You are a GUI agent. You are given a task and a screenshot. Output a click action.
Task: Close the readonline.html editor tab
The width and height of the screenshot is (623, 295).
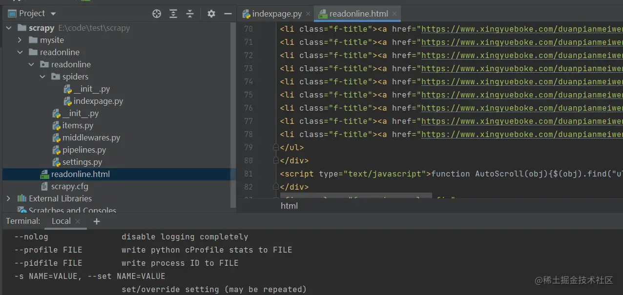[x=395, y=14]
